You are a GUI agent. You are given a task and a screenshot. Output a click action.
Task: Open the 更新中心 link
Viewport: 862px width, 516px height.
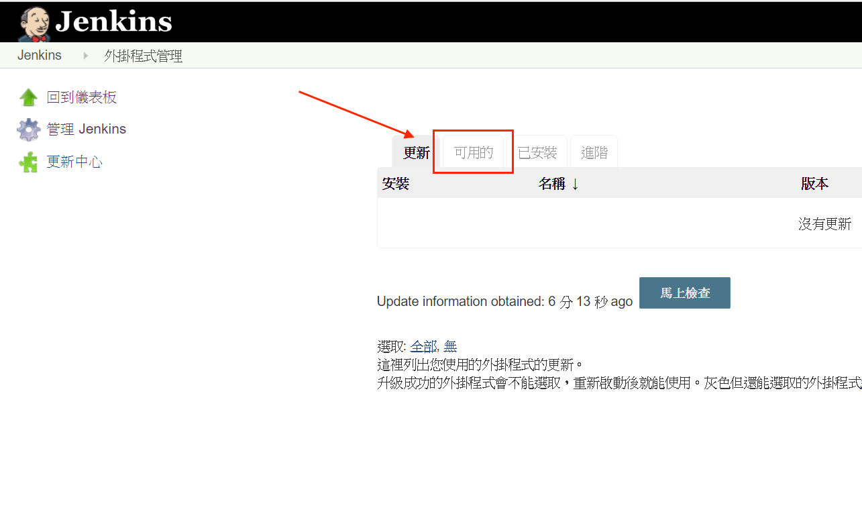pyautogui.click(x=74, y=162)
